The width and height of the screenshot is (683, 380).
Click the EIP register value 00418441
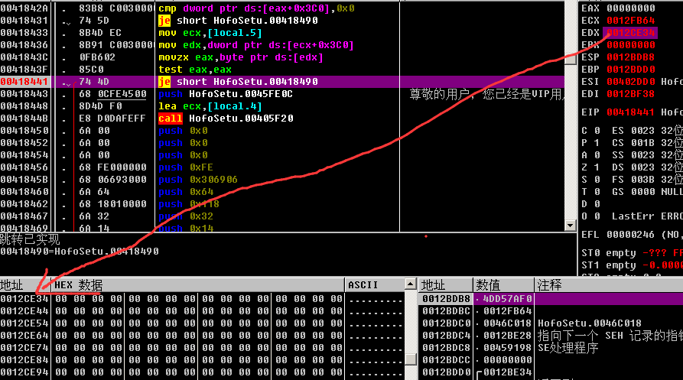[x=629, y=112]
